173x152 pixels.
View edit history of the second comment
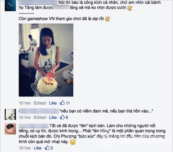(40, 117)
